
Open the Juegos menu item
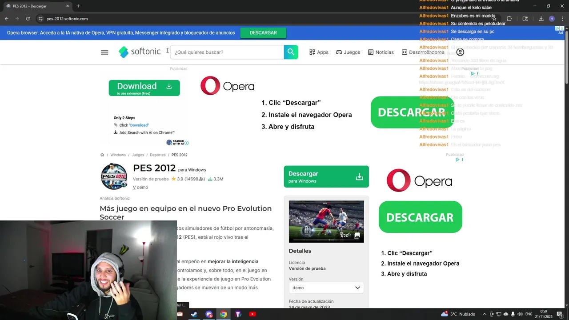click(x=348, y=52)
